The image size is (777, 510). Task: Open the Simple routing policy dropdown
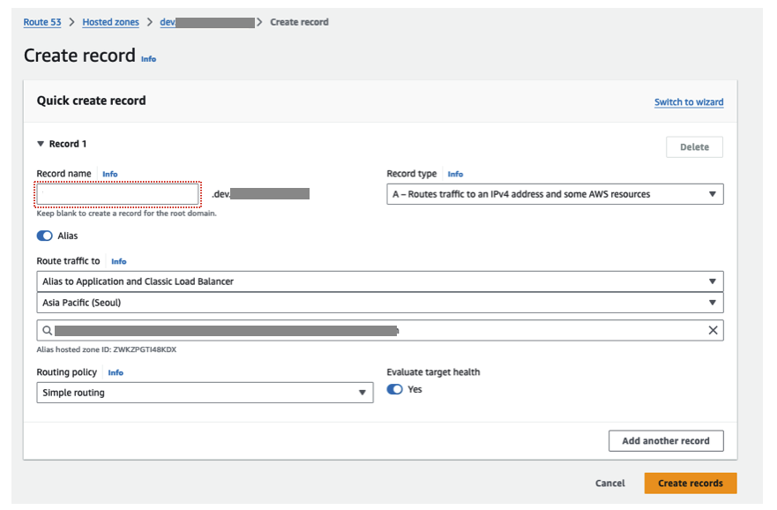(x=205, y=393)
